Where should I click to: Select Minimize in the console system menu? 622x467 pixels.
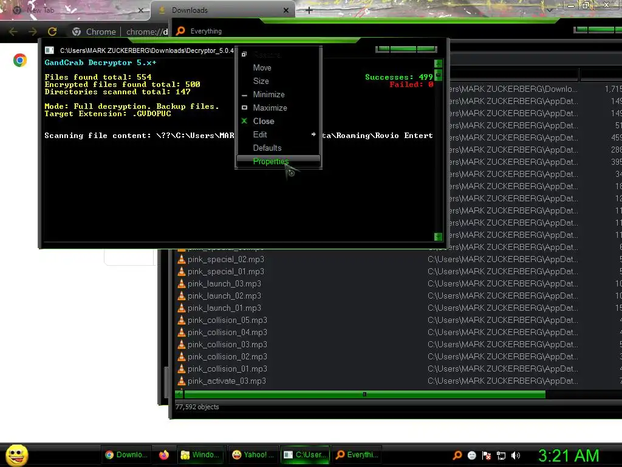tap(268, 94)
